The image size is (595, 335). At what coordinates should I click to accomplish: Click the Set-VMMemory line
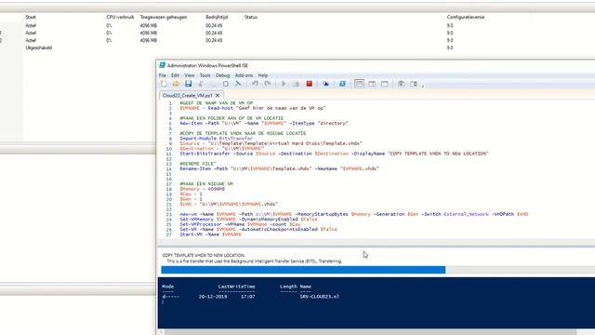pyautogui.click(x=248, y=220)
